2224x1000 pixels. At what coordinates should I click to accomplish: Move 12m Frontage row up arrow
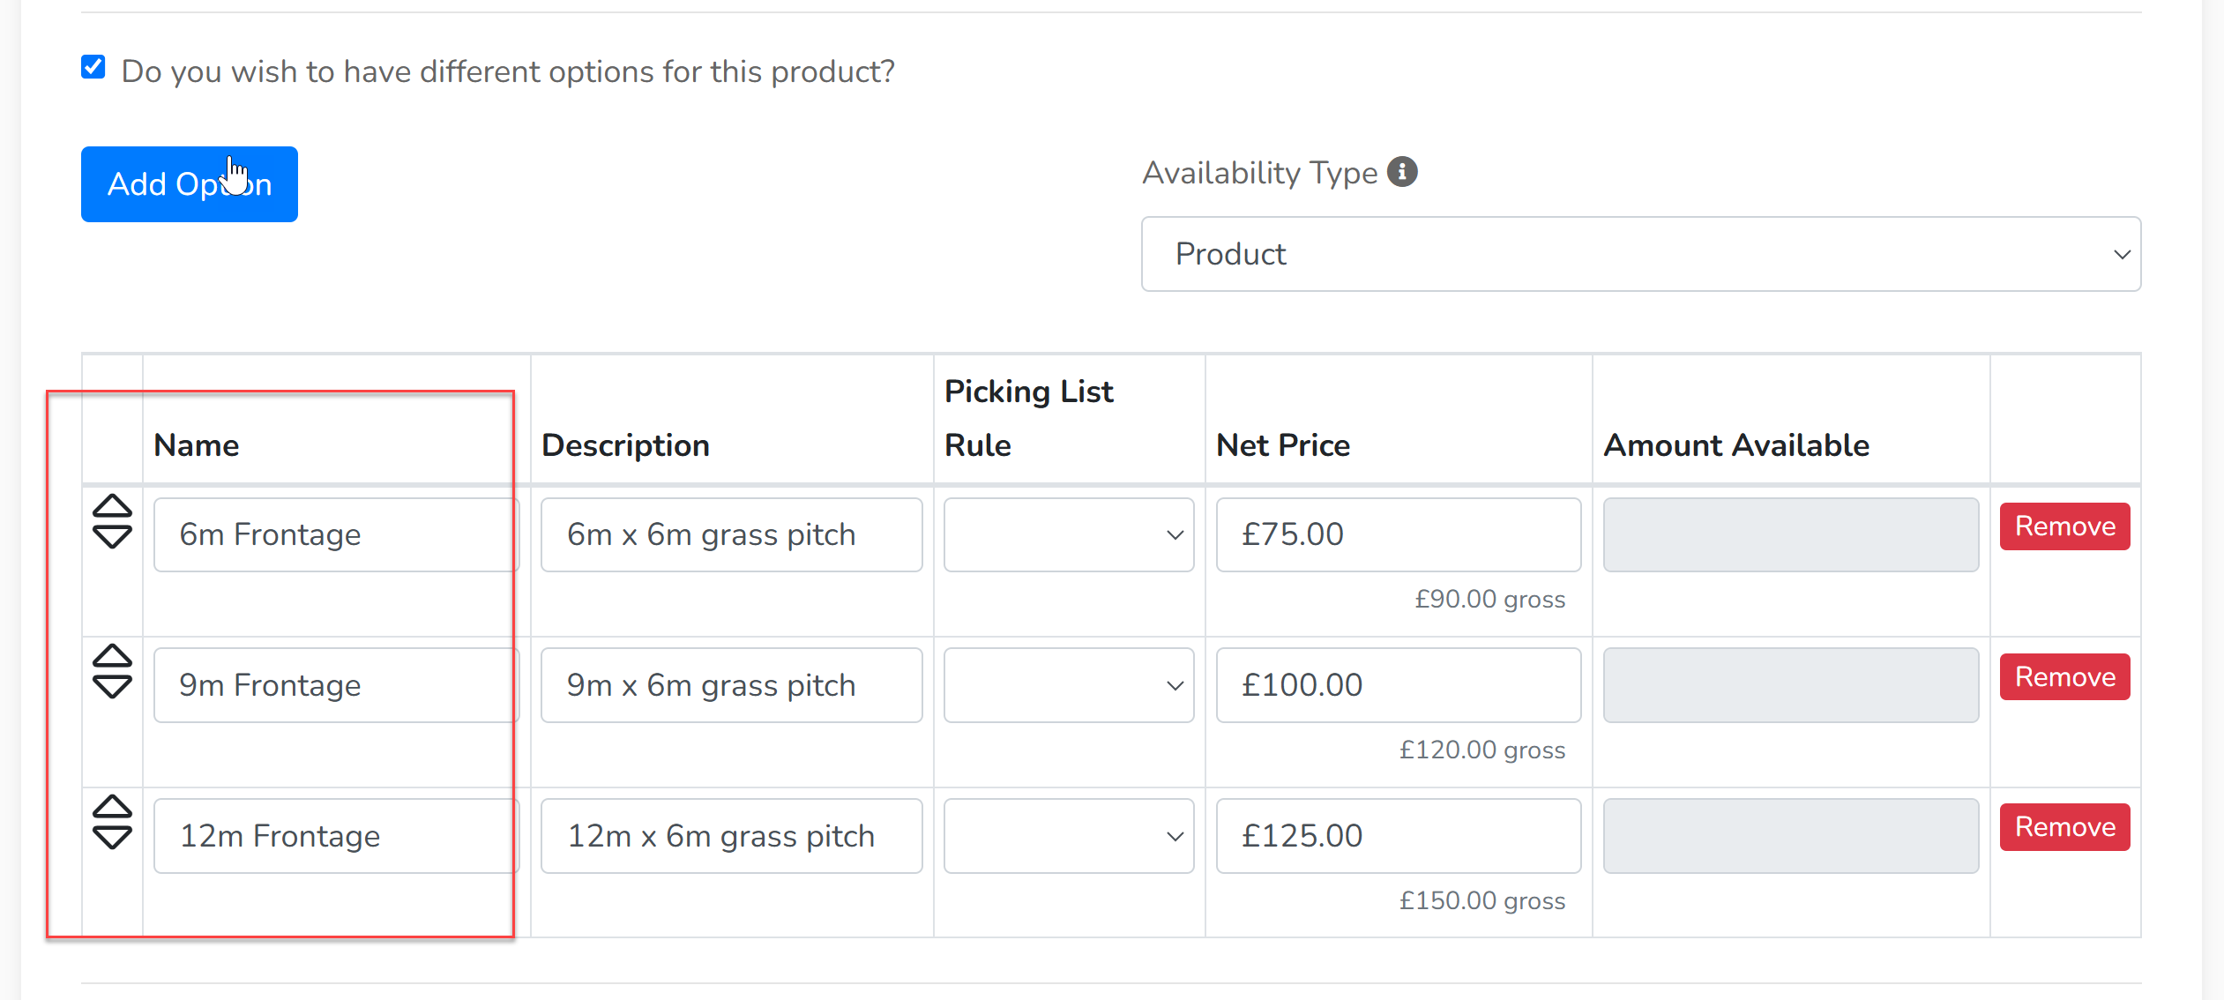[112, 808]
